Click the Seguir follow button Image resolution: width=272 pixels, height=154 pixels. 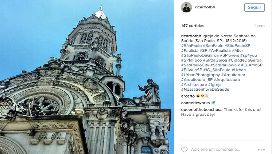pyautogui.click(x=254, y=7)
